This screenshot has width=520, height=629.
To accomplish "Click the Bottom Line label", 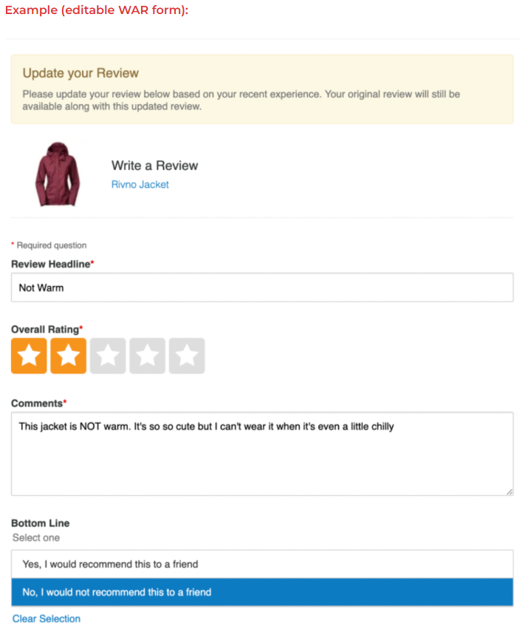I will click(40, 523).
